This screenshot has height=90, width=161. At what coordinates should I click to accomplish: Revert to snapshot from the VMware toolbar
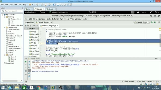click(x=46, y=5)
